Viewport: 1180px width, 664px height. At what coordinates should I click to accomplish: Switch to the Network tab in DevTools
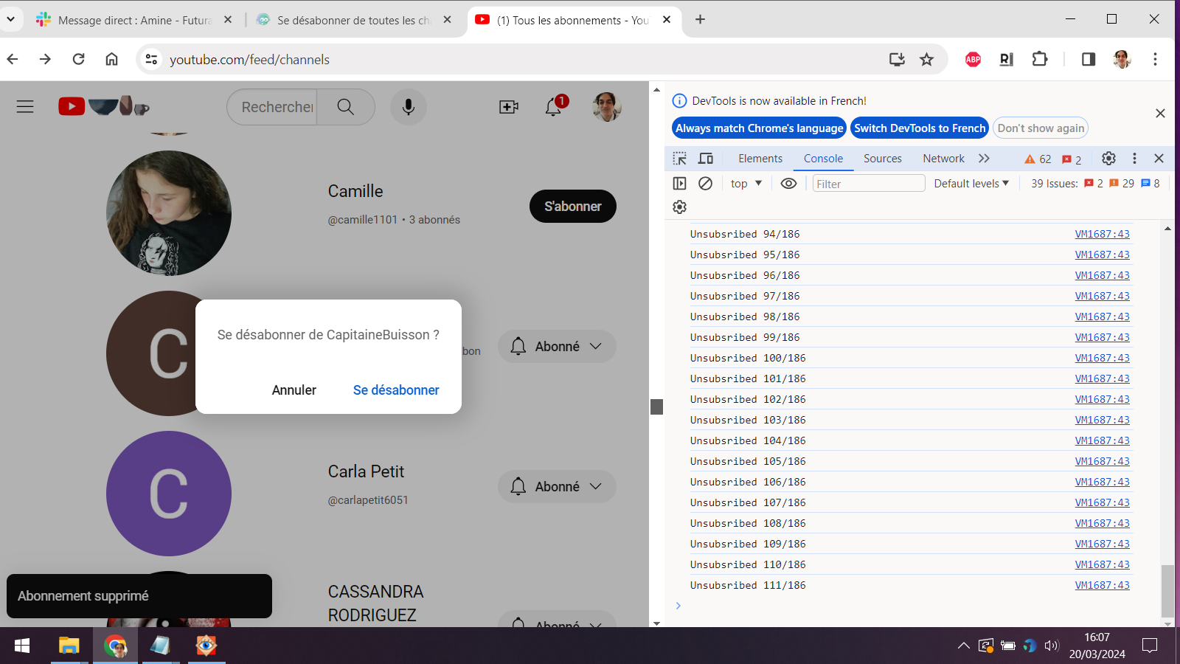[943, 158]
